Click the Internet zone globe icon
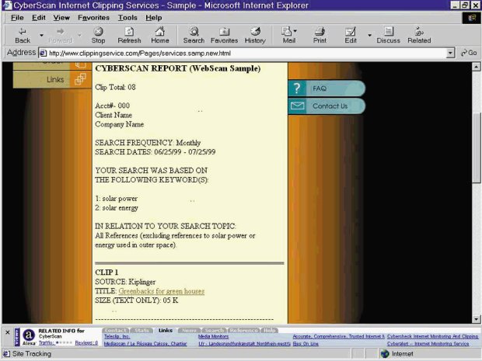The width and height of the screenshot is (482, 361). coord(385,354)
